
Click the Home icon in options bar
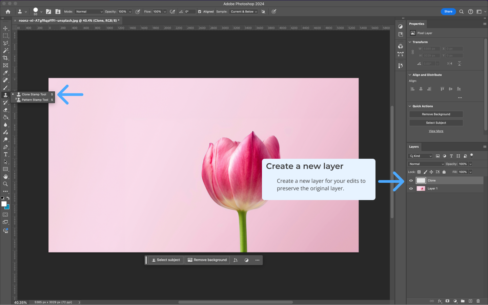point(8,12)
